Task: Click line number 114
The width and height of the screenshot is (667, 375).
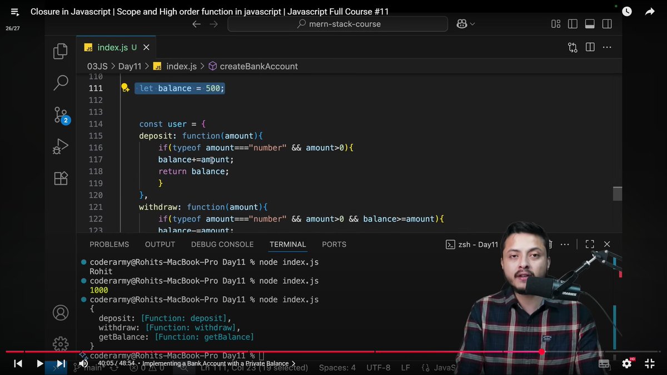Action: coord(96,124)
